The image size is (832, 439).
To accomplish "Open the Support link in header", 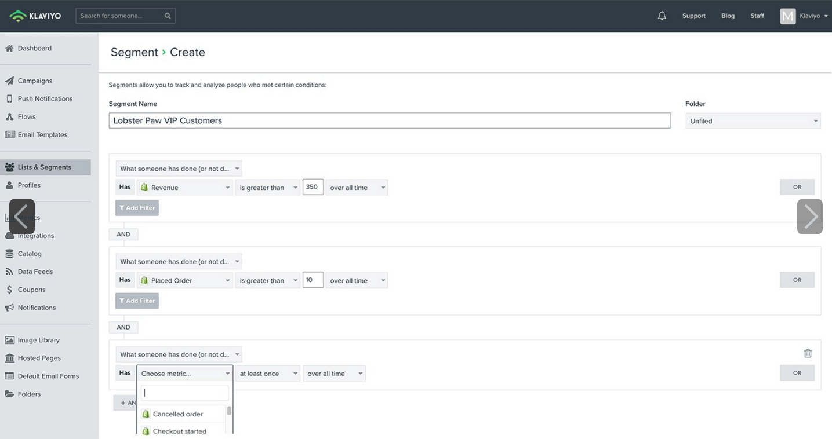I will [693, 16].
